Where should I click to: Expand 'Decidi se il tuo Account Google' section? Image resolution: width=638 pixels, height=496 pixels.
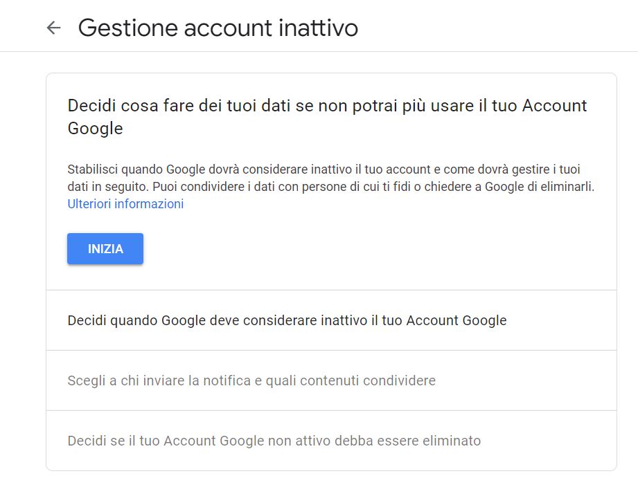(274, 441)
